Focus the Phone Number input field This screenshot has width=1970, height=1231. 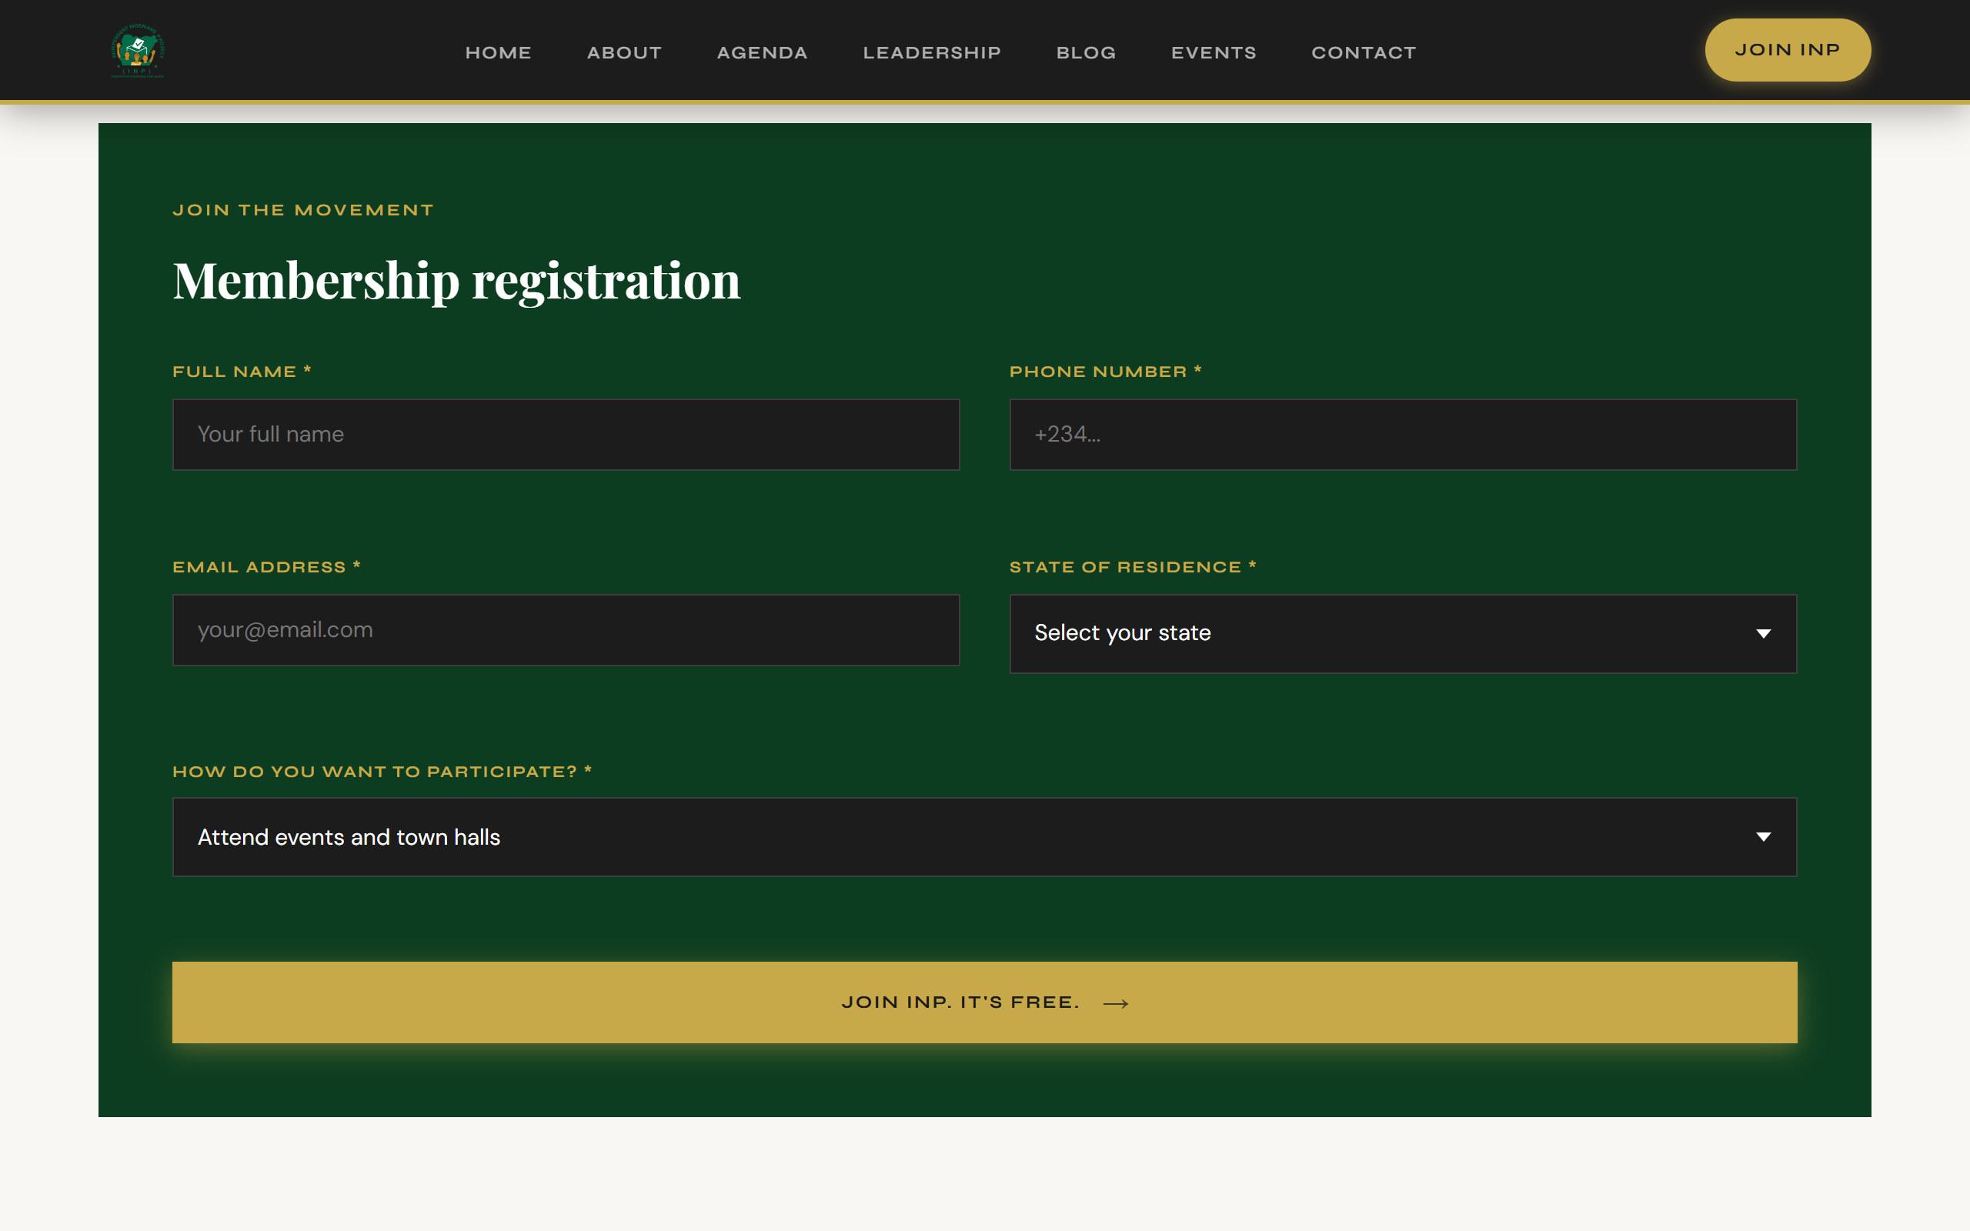1403,434
